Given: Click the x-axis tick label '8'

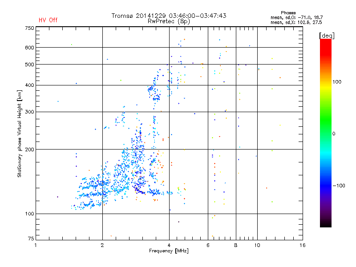Looking at the screenshot, I should [236, 245].
